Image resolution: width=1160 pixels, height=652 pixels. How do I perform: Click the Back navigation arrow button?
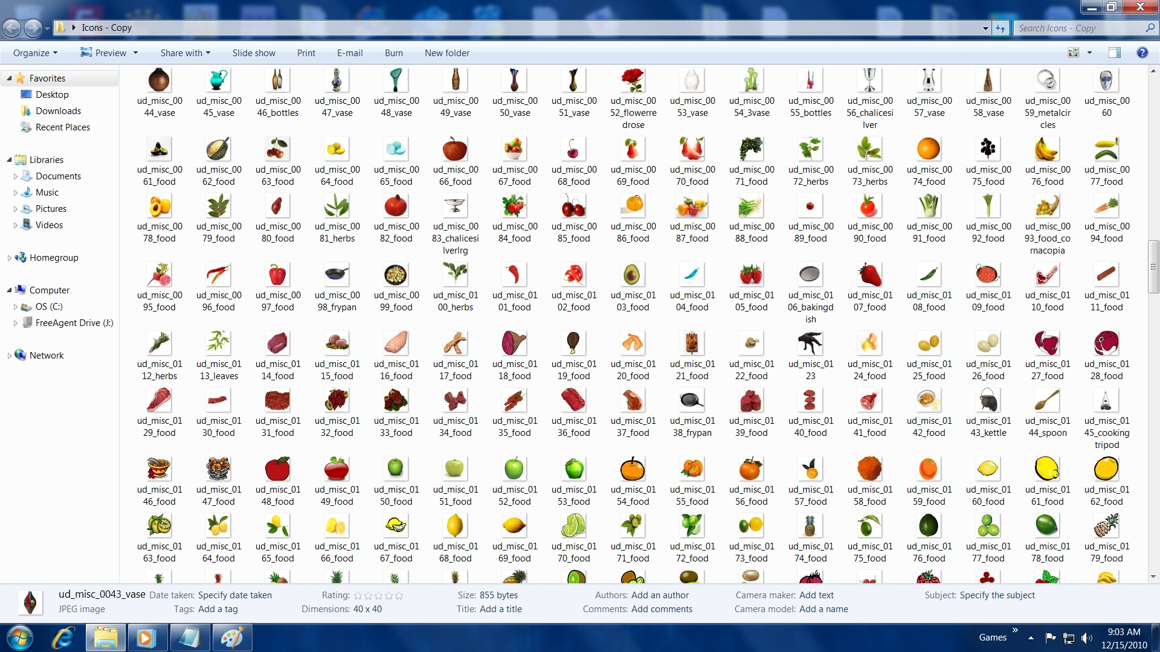(x=11, y=28)
